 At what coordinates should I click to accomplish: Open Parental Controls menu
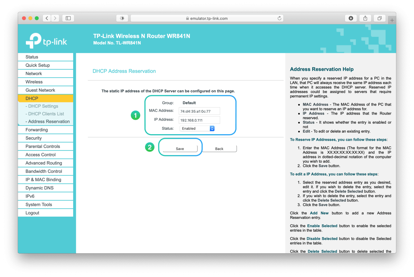coord(46,146)
